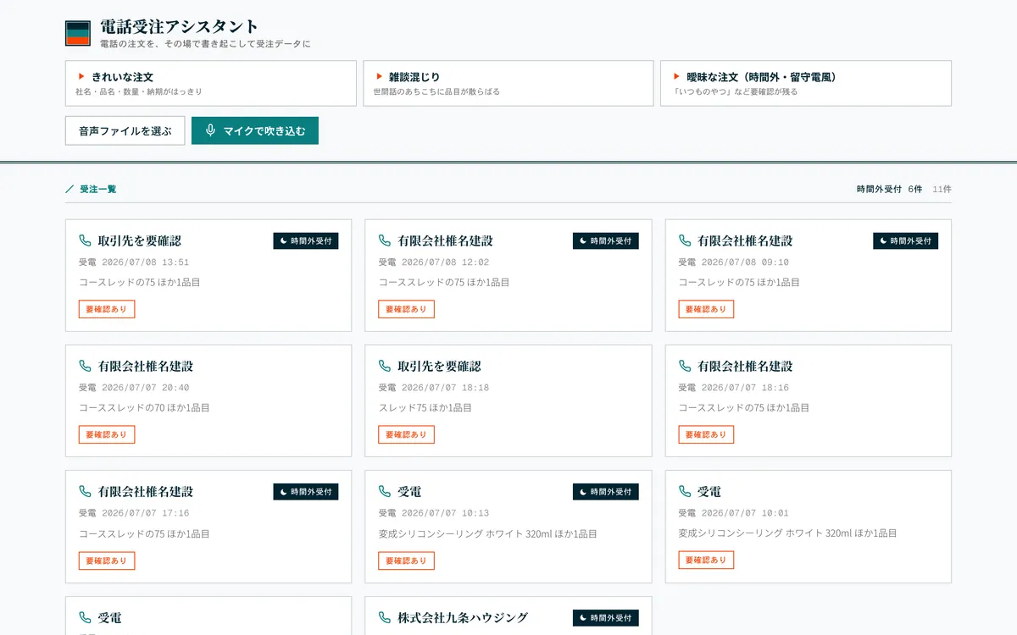Click the timestamp 2026/07/07 18:16
The image size is (1017, 635).
coord(745,388)
